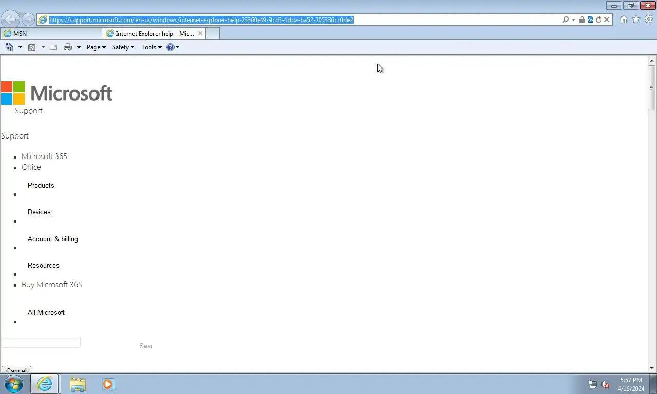Screen dimensions: 657x394
Task: Launch Windows Media Player from taskbar
Action: (x=108, y=384)
